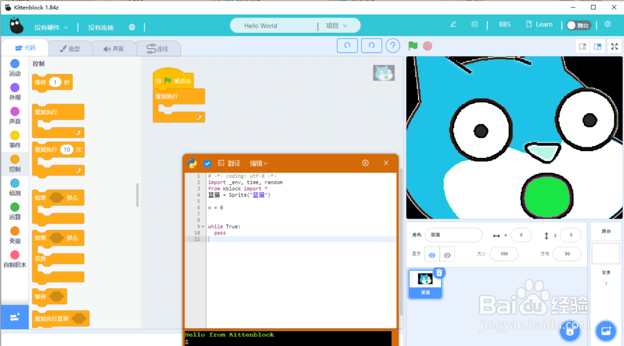
Task: Edit the sprite direction 90 field
Action: pos(567,254)
